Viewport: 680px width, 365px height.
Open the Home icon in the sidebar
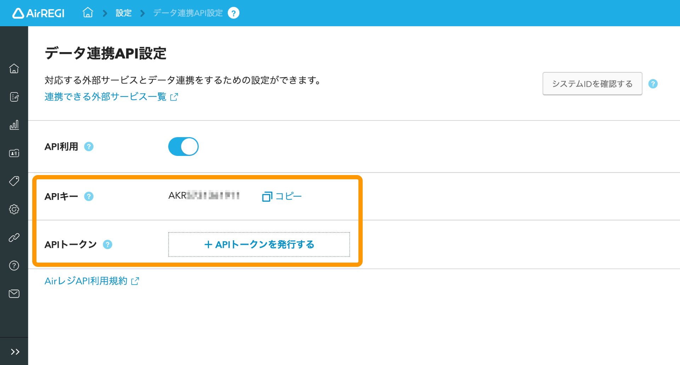[14, 68]
